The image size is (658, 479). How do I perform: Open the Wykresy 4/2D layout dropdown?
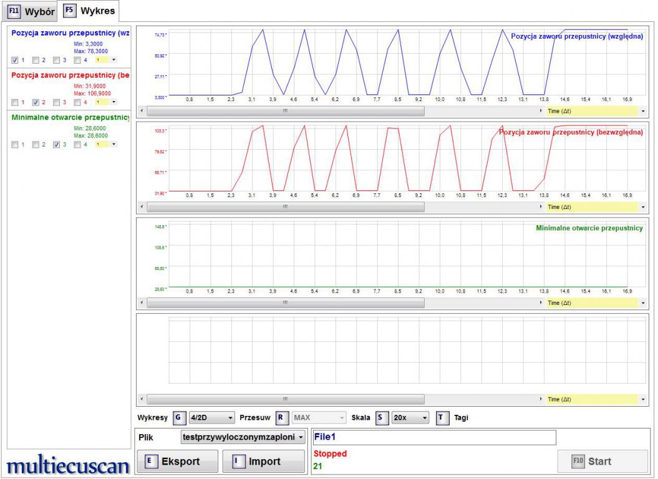point(212,418)
